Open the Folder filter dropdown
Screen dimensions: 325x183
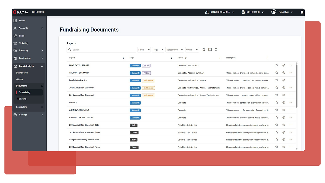144,50
